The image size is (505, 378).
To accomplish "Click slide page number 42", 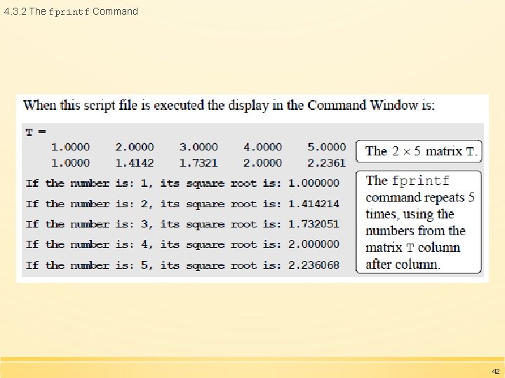I will tap(496, 372).
